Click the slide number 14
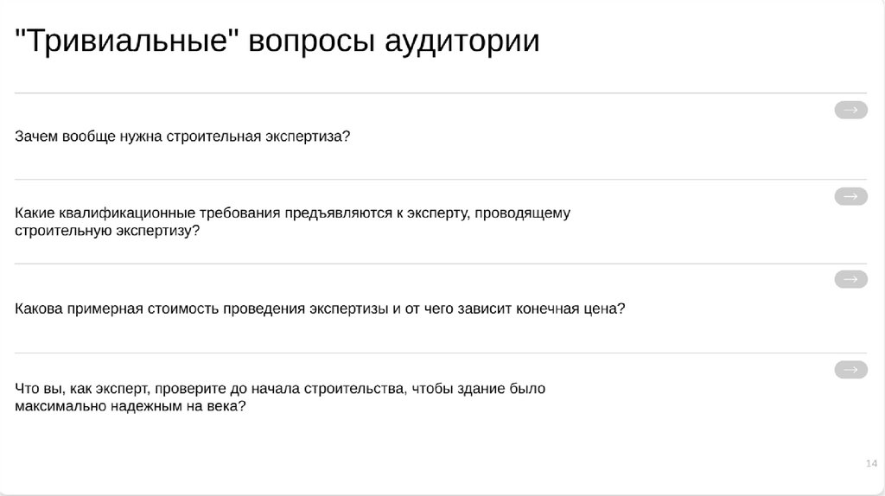 [870, 465]
